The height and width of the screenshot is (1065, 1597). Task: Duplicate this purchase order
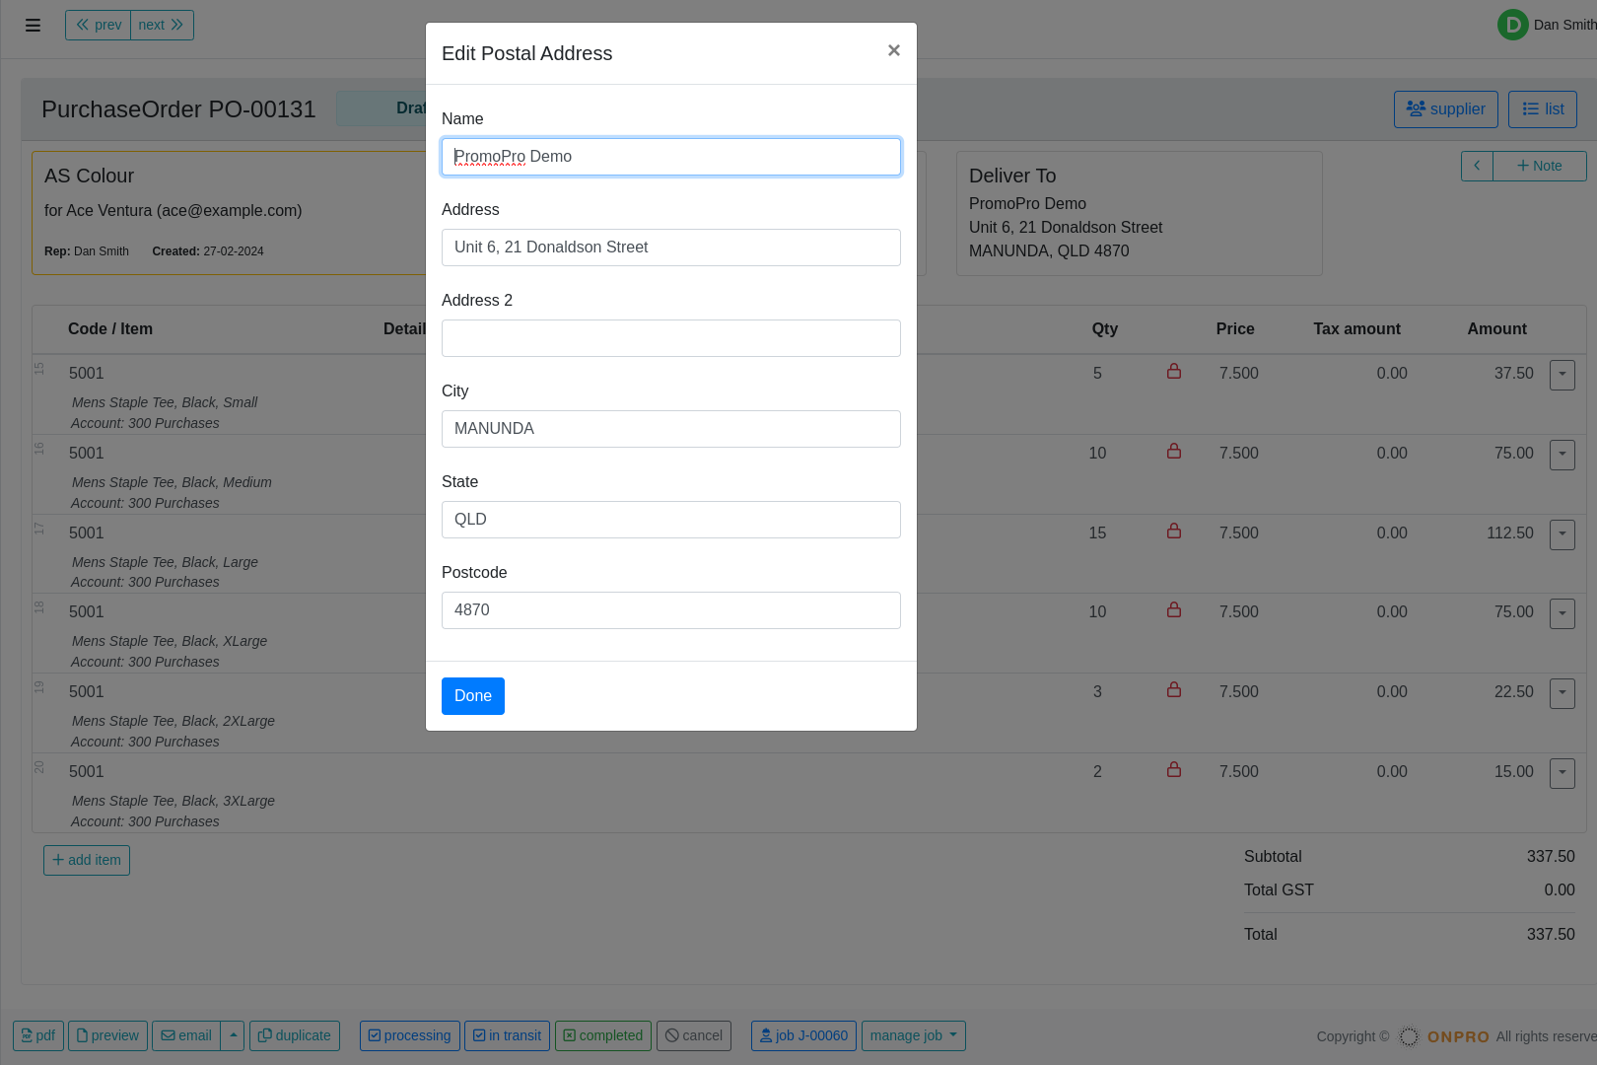pos(295,1035)
